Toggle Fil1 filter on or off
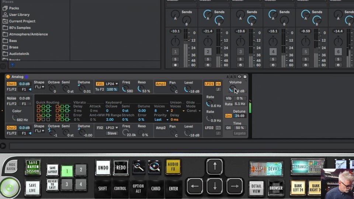This screenshot has width=354, height=199. click(100, 84)
